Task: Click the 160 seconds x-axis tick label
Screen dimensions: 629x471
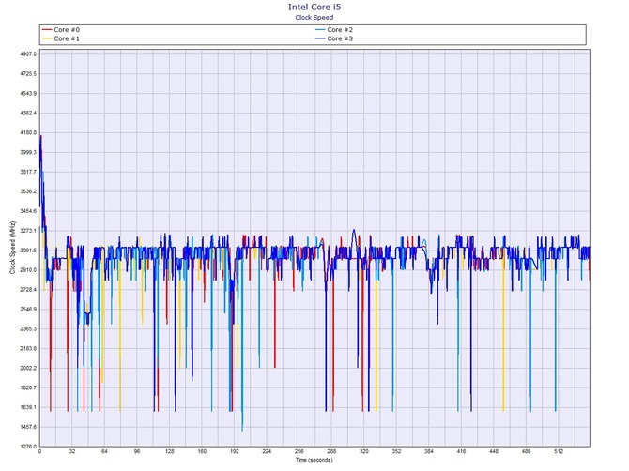Action: tap(202, 451)
